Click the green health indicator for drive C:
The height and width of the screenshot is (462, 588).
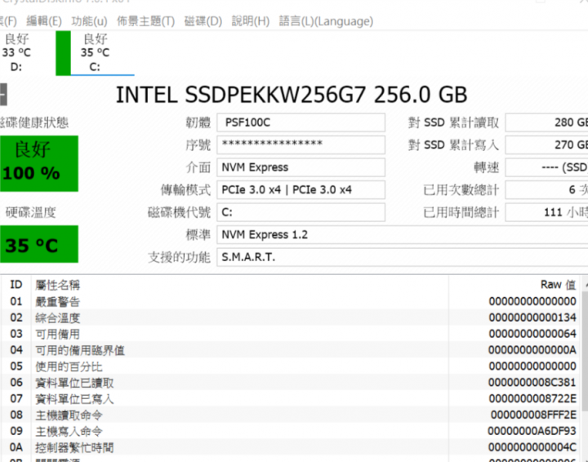[x=63, y=52]
